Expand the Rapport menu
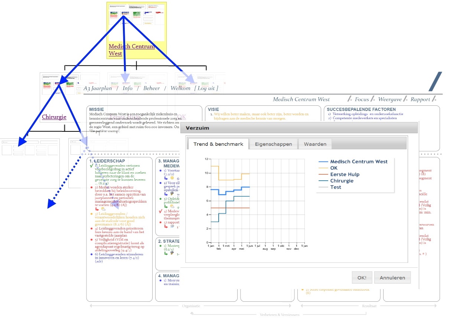Viewport: 450px width, 324px height. pos(420,99)
